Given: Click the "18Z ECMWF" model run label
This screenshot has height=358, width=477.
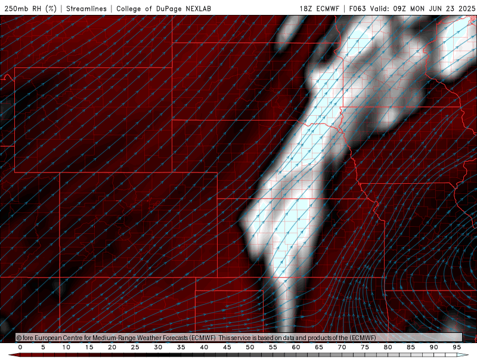Looking at the screenshot, I should pyautogui.click(x=319, y=8).
